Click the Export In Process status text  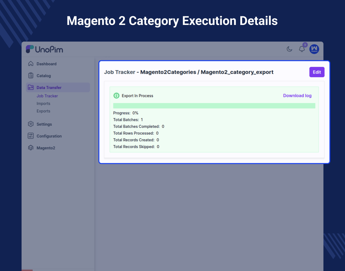click(137, 96)
